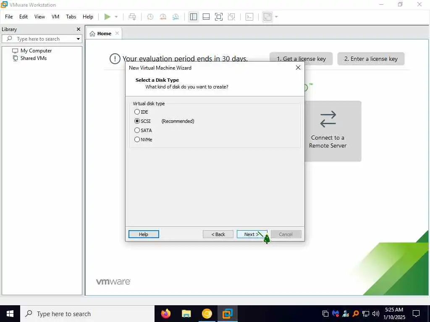Image resolution: width=430 pixels, height=322 pixels.
Task: Select My Computer in Library tree
Action: tap(36, 51)
